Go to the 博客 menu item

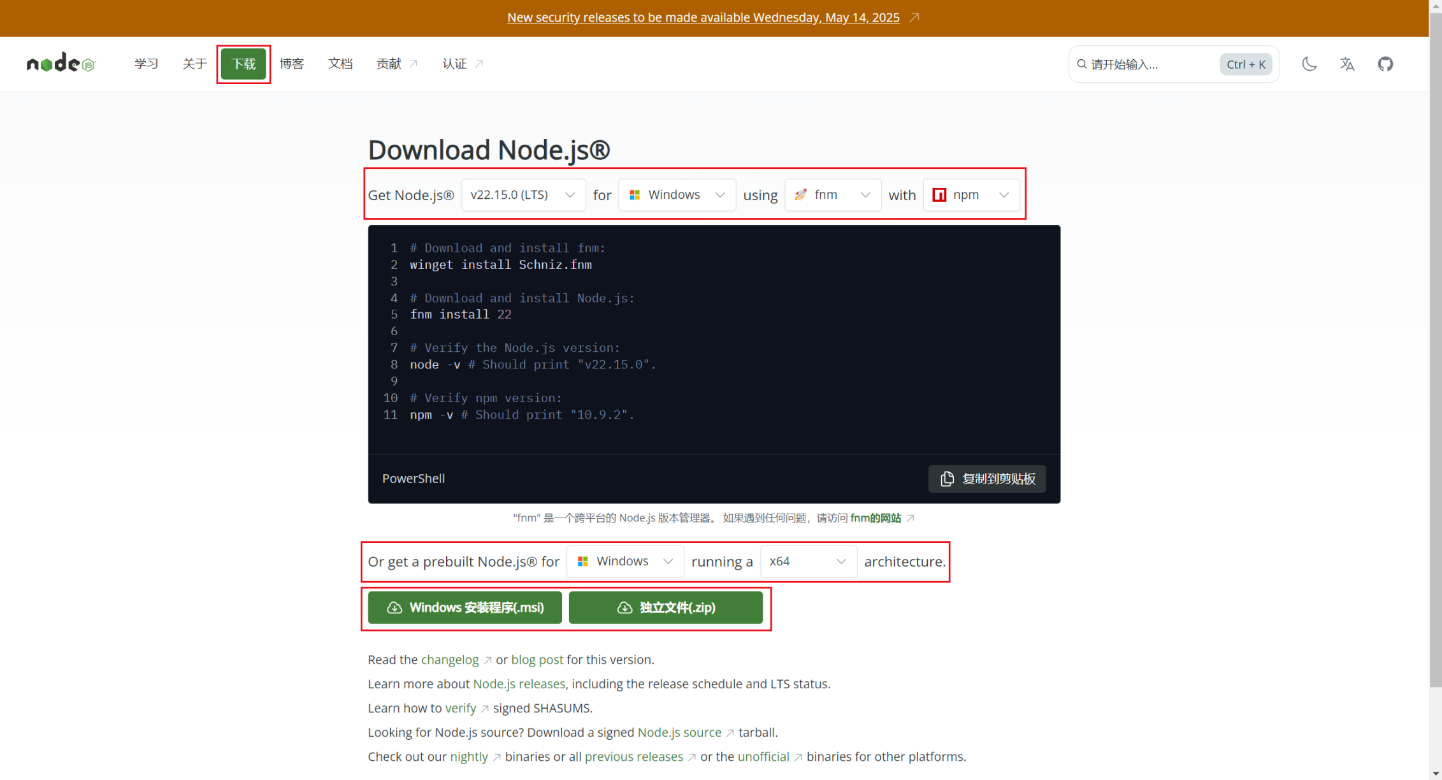[292, 64]
